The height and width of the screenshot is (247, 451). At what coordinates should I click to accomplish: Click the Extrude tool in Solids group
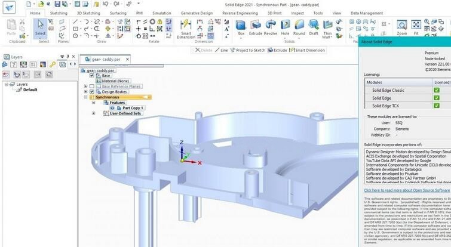tap(256, 28)
